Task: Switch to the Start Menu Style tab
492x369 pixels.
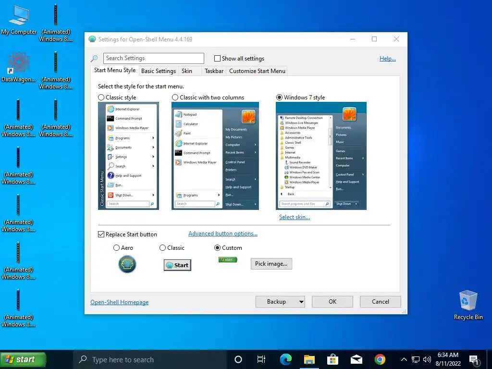Action: (115, 70)
